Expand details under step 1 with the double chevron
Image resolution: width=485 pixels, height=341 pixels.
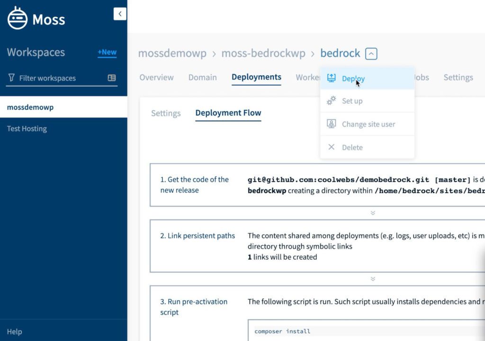click(x=373, y=213)
